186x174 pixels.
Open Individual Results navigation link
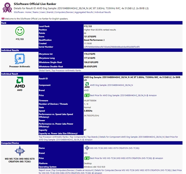tap(103, 12)
